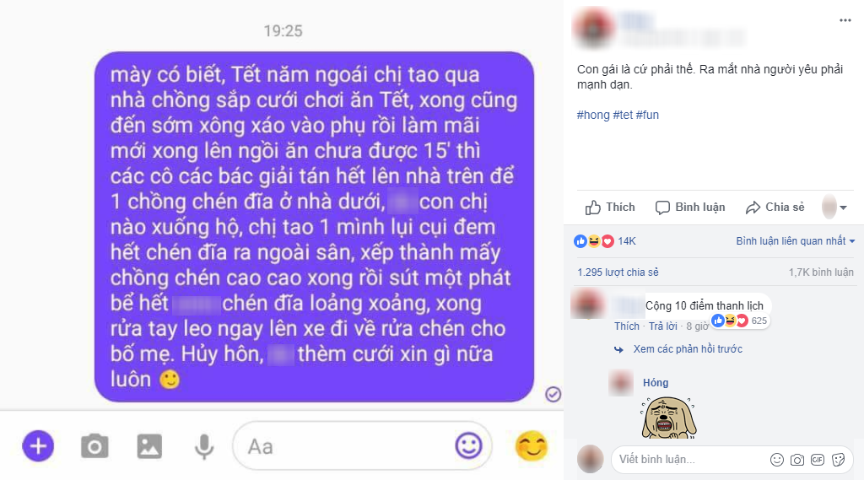This screenshot has width=864, height=480.
Task: Open the emoji picker in message field
Action: [x=468, y=445]
